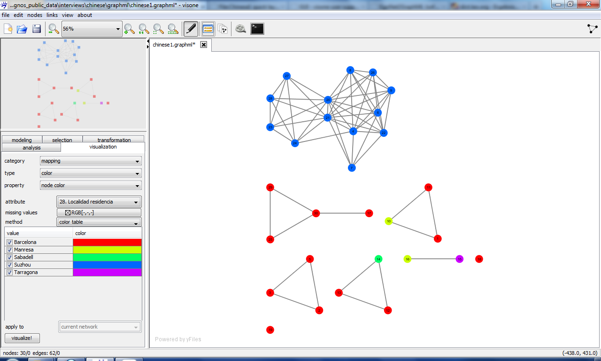Open the category mapping dropdown
601x361 pixels.
point(91,161)
